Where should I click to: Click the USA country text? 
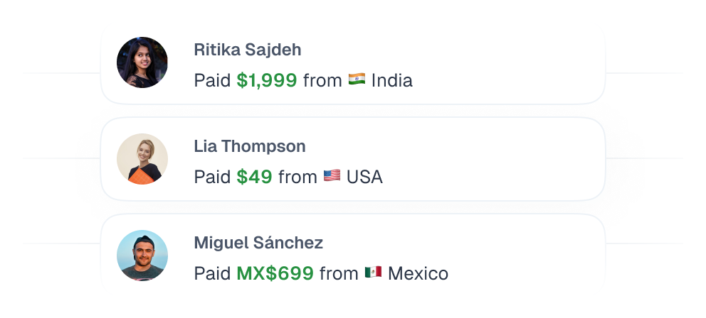click(364, 177)
